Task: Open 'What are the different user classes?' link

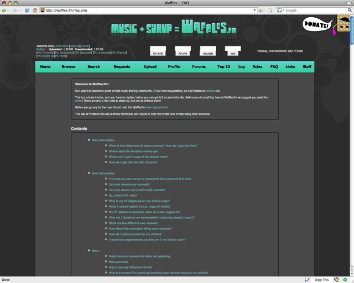Action: click(133, 223)
